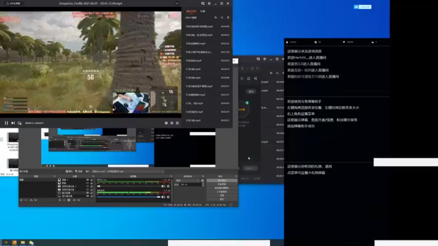This screenshot has width=438, height=246.
Task: Pause the playing video
Action: [x=6, y=123]
